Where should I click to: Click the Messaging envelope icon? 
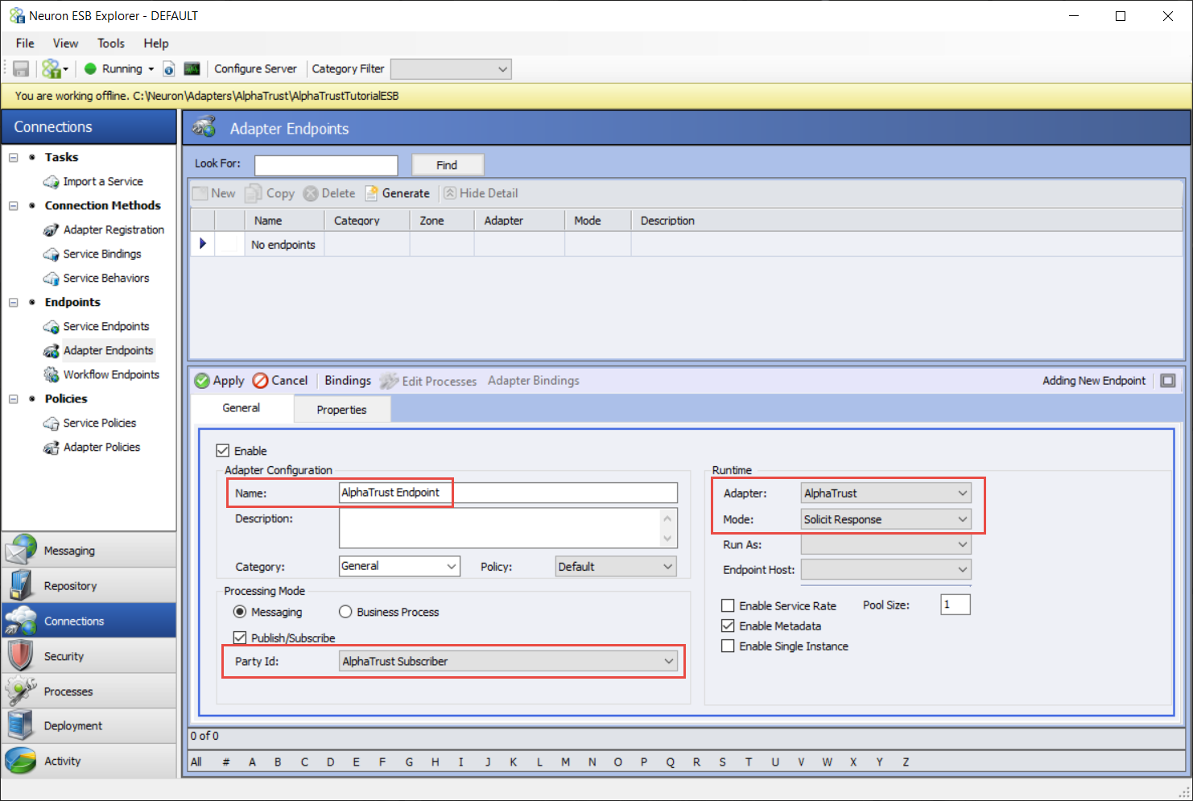point(20,550)
